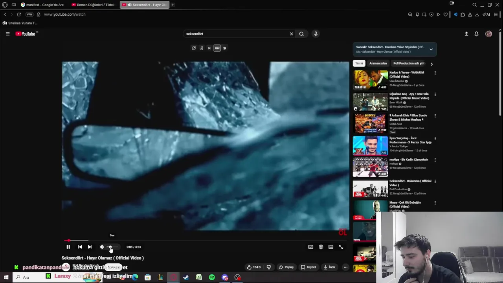Clear the search text with X
Viewport: 503px width, 283px height.
pyautogui.click(x=292, y=34)
